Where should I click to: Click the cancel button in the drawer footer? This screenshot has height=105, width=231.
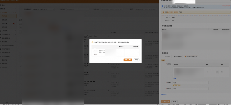tap(174, 101)
